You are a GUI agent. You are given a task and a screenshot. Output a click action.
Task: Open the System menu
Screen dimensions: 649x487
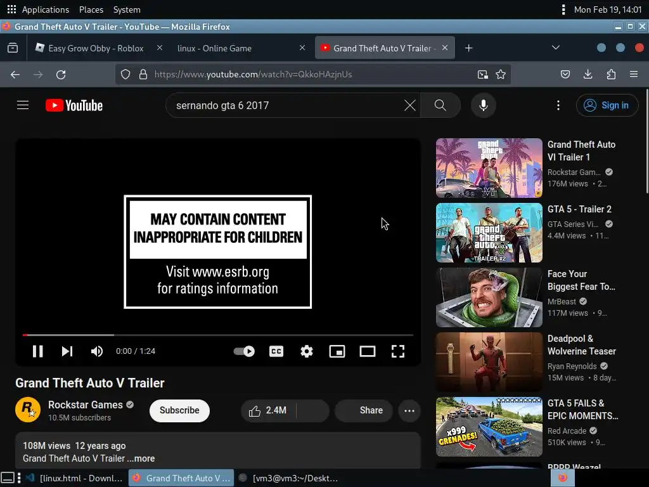[127, 10]
